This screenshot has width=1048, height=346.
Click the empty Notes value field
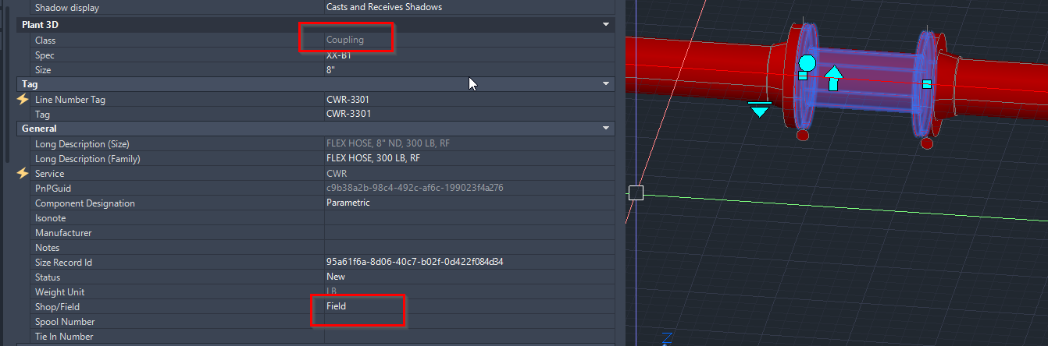469,248
